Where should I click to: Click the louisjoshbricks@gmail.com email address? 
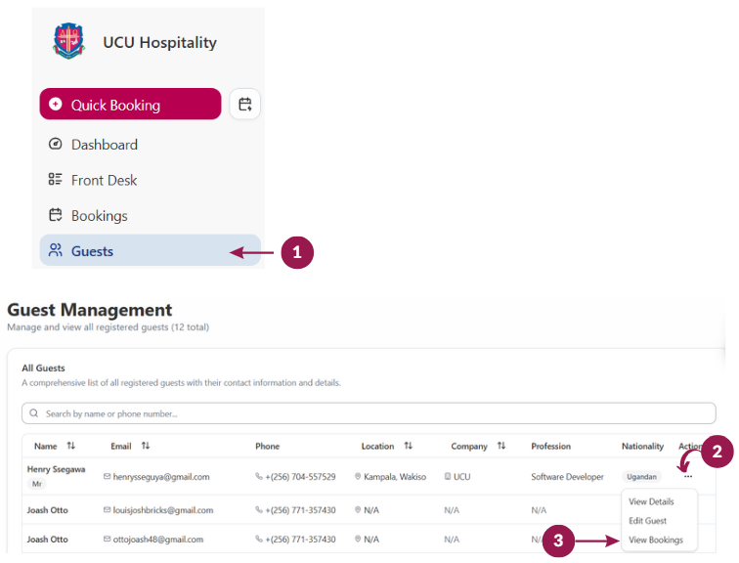(163, 510)
